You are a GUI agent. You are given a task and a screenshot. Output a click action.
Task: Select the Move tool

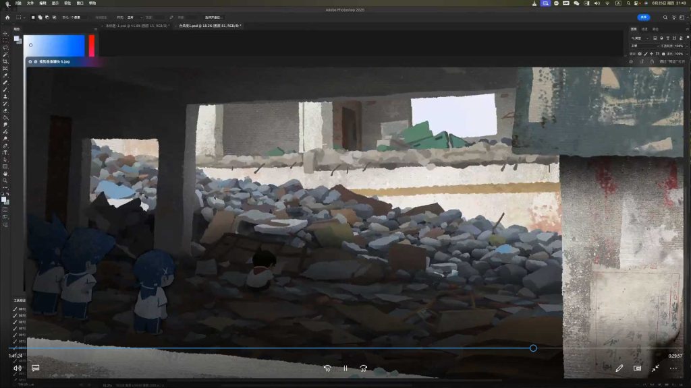coord(5,34)
